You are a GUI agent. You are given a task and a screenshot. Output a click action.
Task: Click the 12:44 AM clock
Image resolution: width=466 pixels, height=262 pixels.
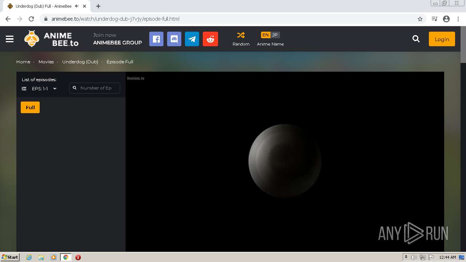click(x=447, y=257)
